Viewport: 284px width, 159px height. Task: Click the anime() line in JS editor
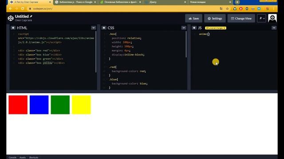pyautogui.click(x=204, y=34)
